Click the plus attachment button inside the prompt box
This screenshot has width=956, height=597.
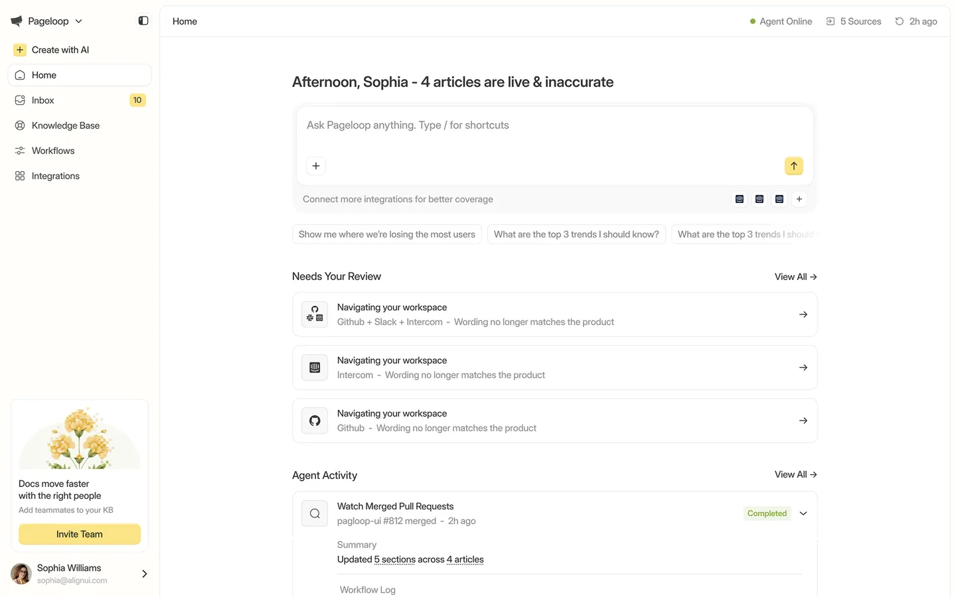tap(316, 166)
